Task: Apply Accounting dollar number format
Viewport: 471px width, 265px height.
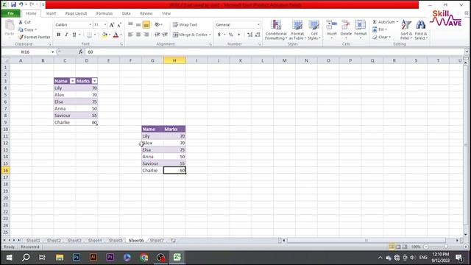Action: [x=219, y=35]
